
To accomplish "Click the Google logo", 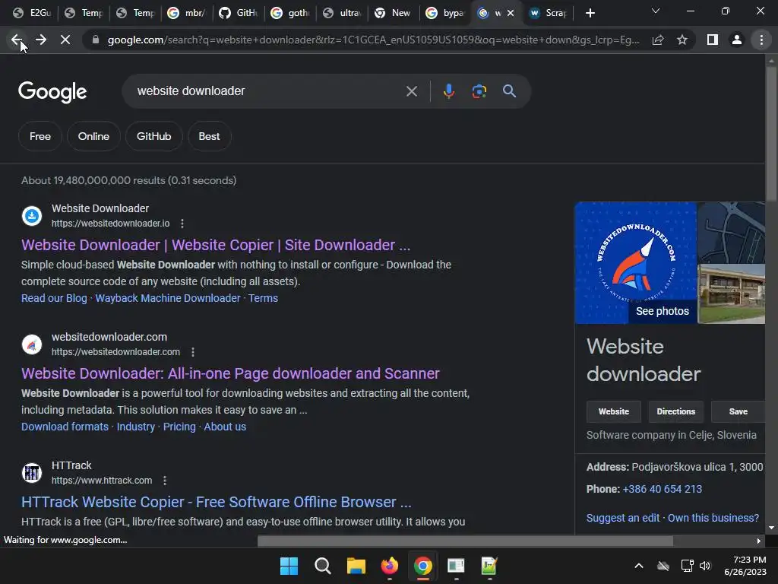I will pyautogui.click(x=52, y=92).
